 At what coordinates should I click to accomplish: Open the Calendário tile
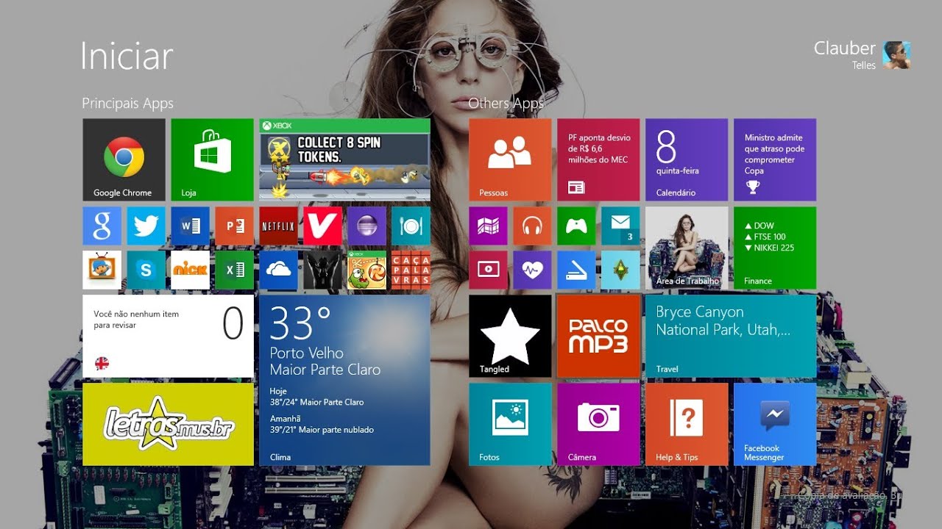[687, 160]
